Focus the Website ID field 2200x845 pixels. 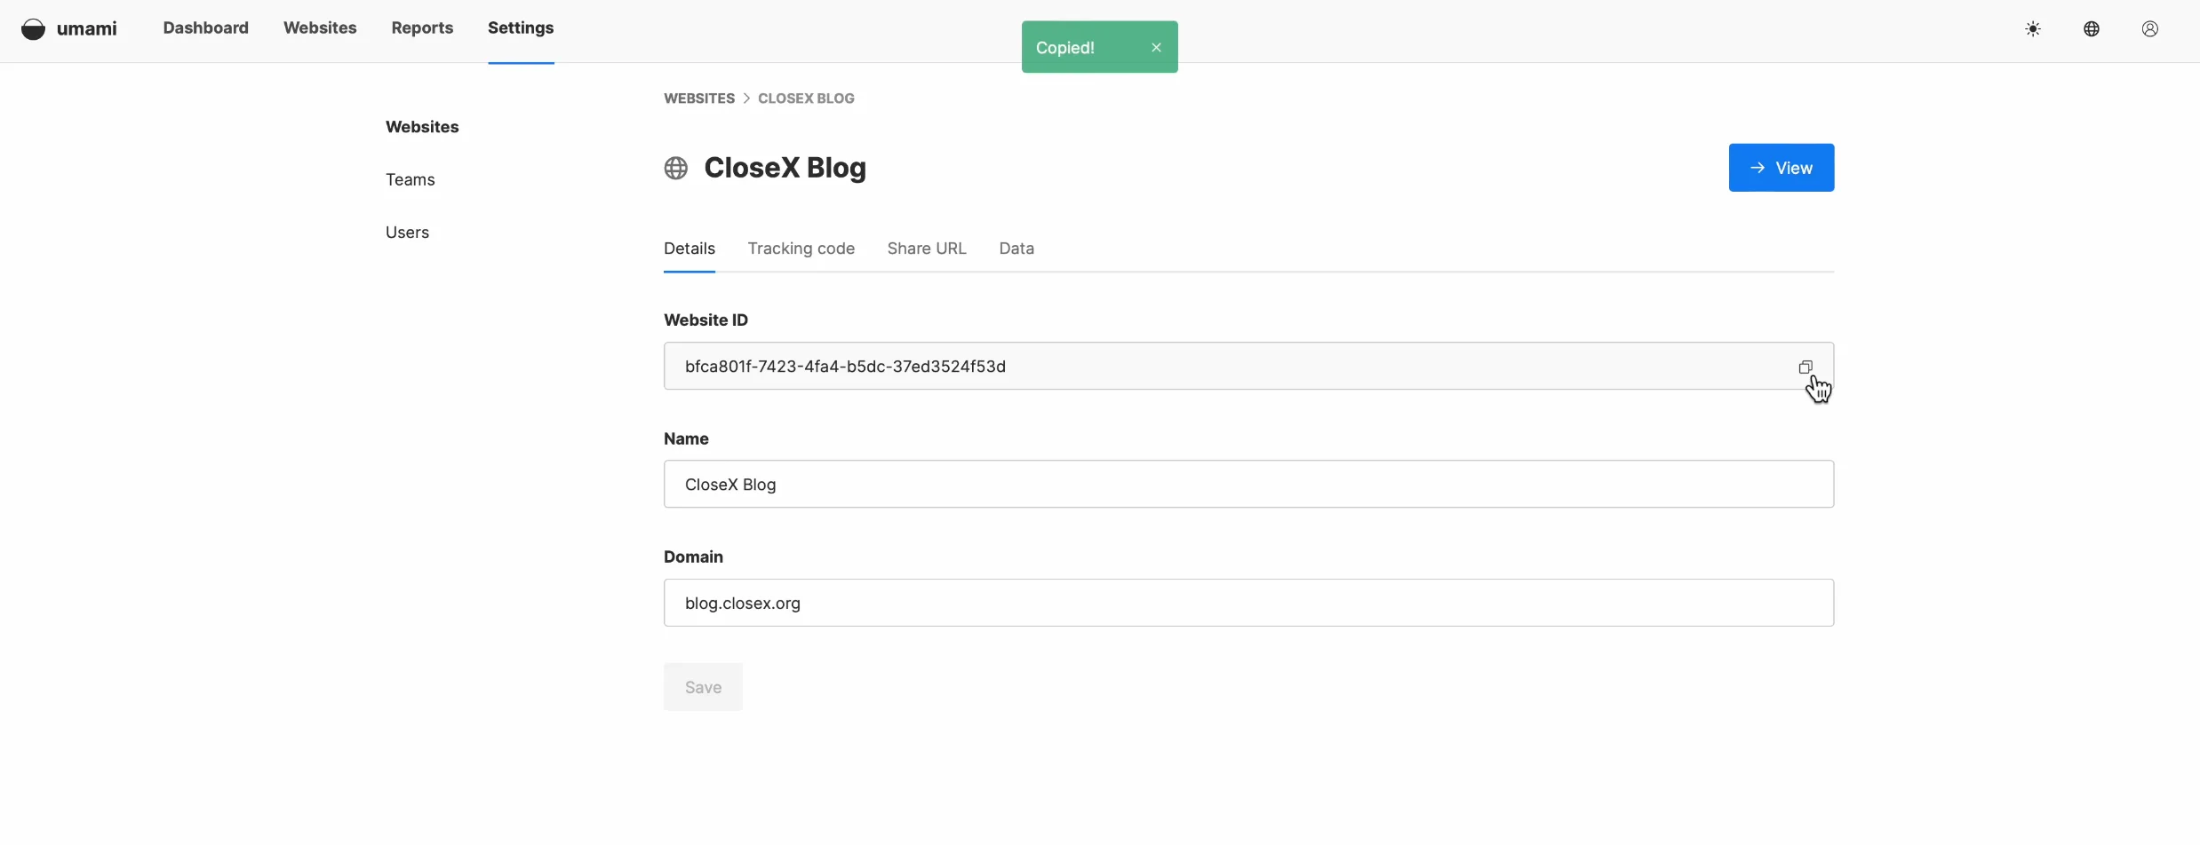[1248, 366]
